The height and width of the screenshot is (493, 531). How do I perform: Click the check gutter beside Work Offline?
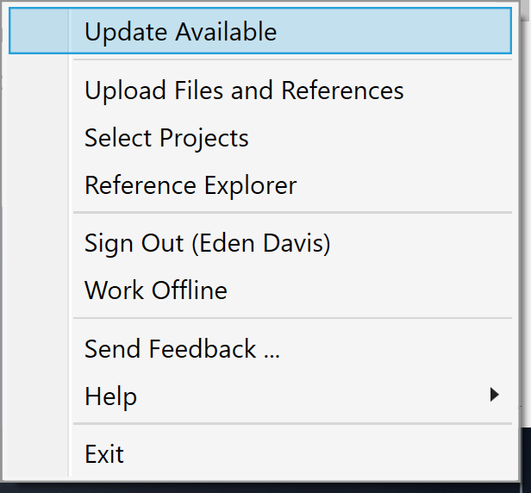click(x=39, y=290)
